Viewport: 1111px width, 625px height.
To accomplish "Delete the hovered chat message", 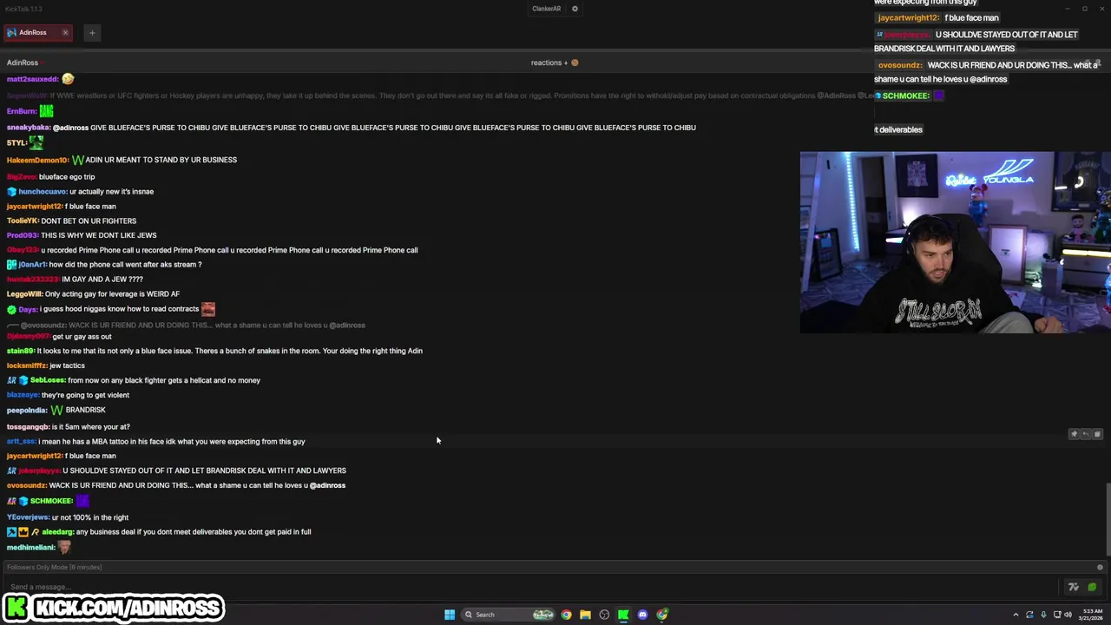I will pyautogui.click(x=1097, y=434).
